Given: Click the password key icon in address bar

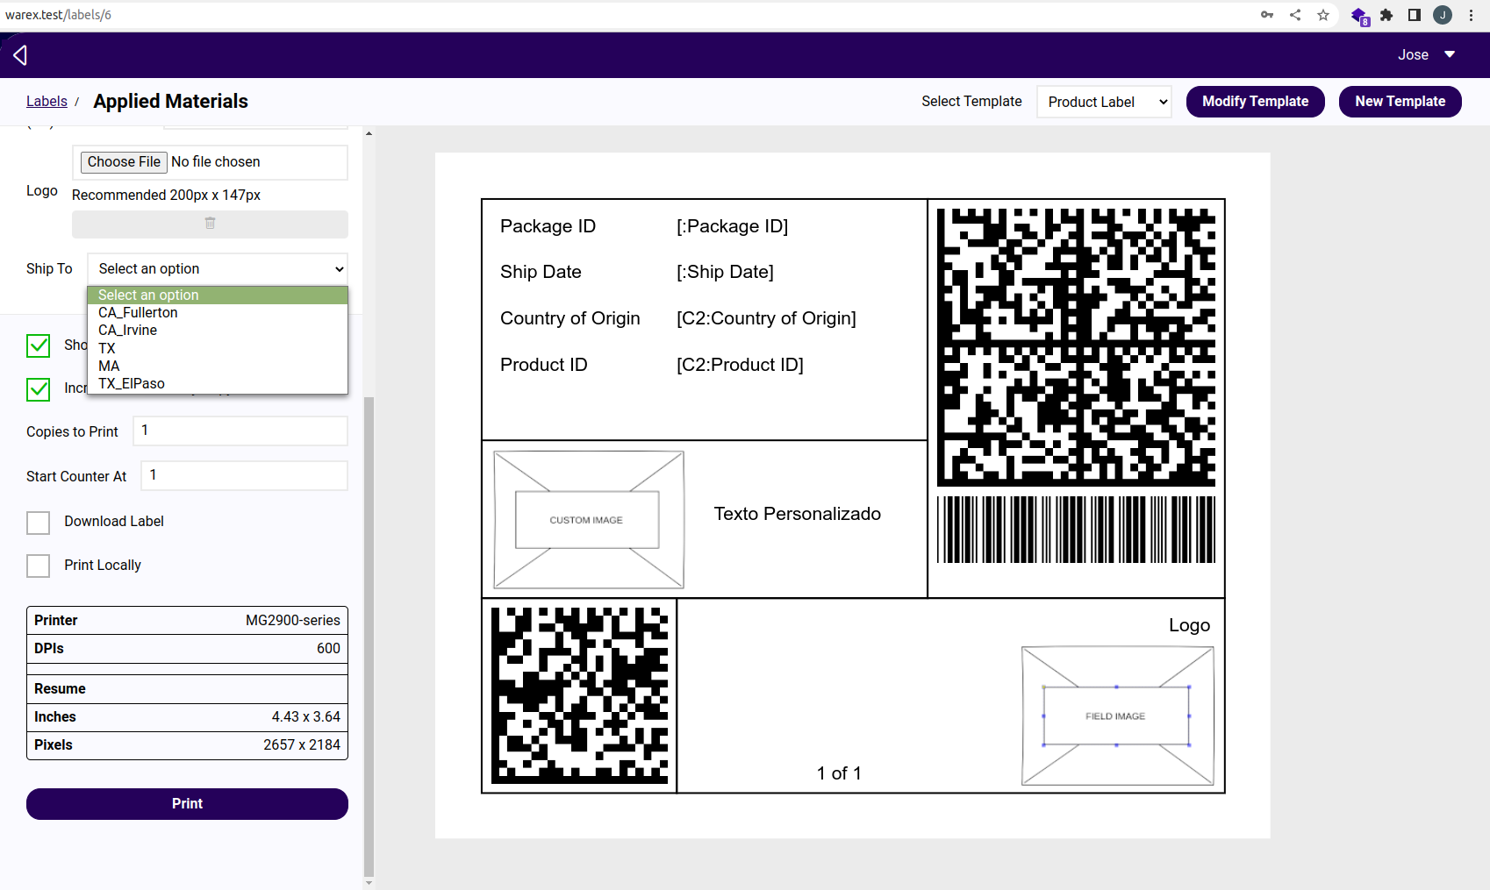Looking at the screenshot, I should pos(1267,15).
